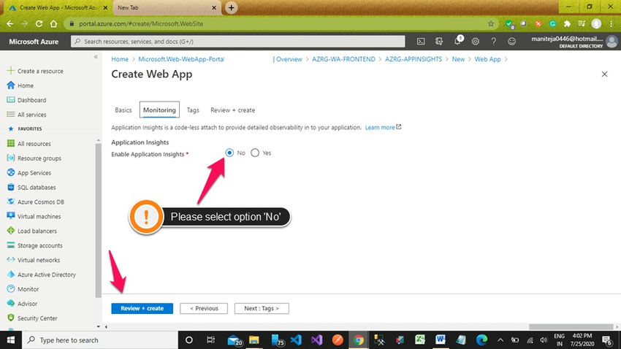Go to Overview breadcrumb
Screen dimensions: 621x349
click(289, 59)
